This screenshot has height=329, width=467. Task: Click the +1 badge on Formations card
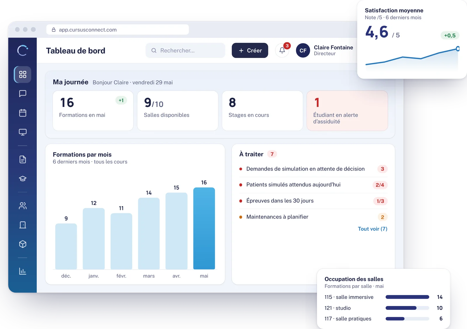(121, 100)
